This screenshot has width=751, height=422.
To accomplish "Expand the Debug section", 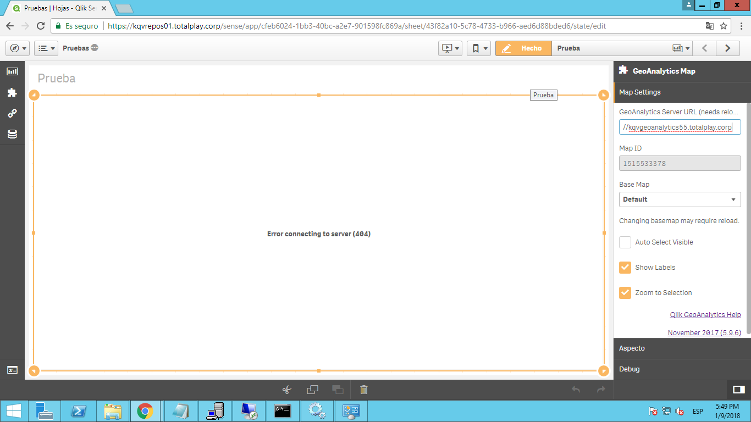I will click(682, 369).
